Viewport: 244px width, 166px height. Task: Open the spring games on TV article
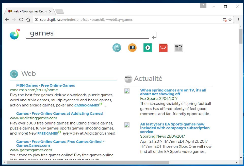click(173, 92)
